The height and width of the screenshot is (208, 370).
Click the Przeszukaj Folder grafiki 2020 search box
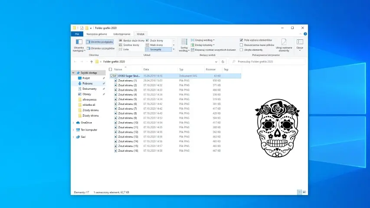tap(267, 62)
